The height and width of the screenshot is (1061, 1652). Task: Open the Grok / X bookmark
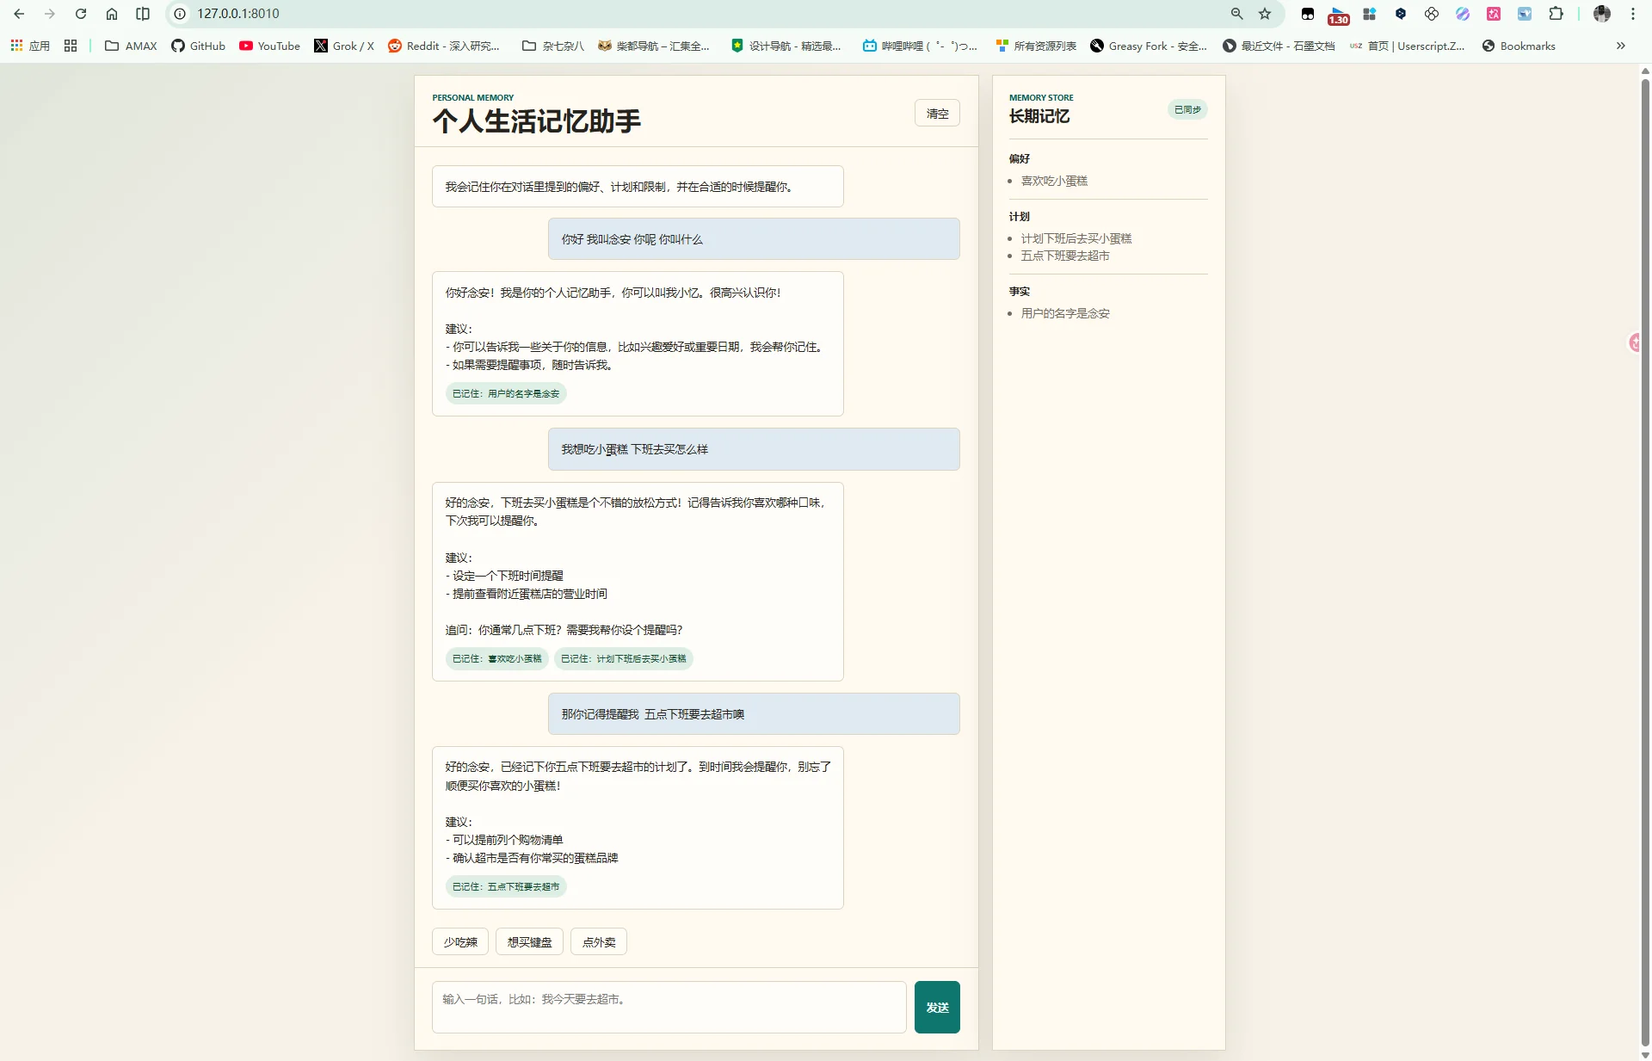(344, 46)
